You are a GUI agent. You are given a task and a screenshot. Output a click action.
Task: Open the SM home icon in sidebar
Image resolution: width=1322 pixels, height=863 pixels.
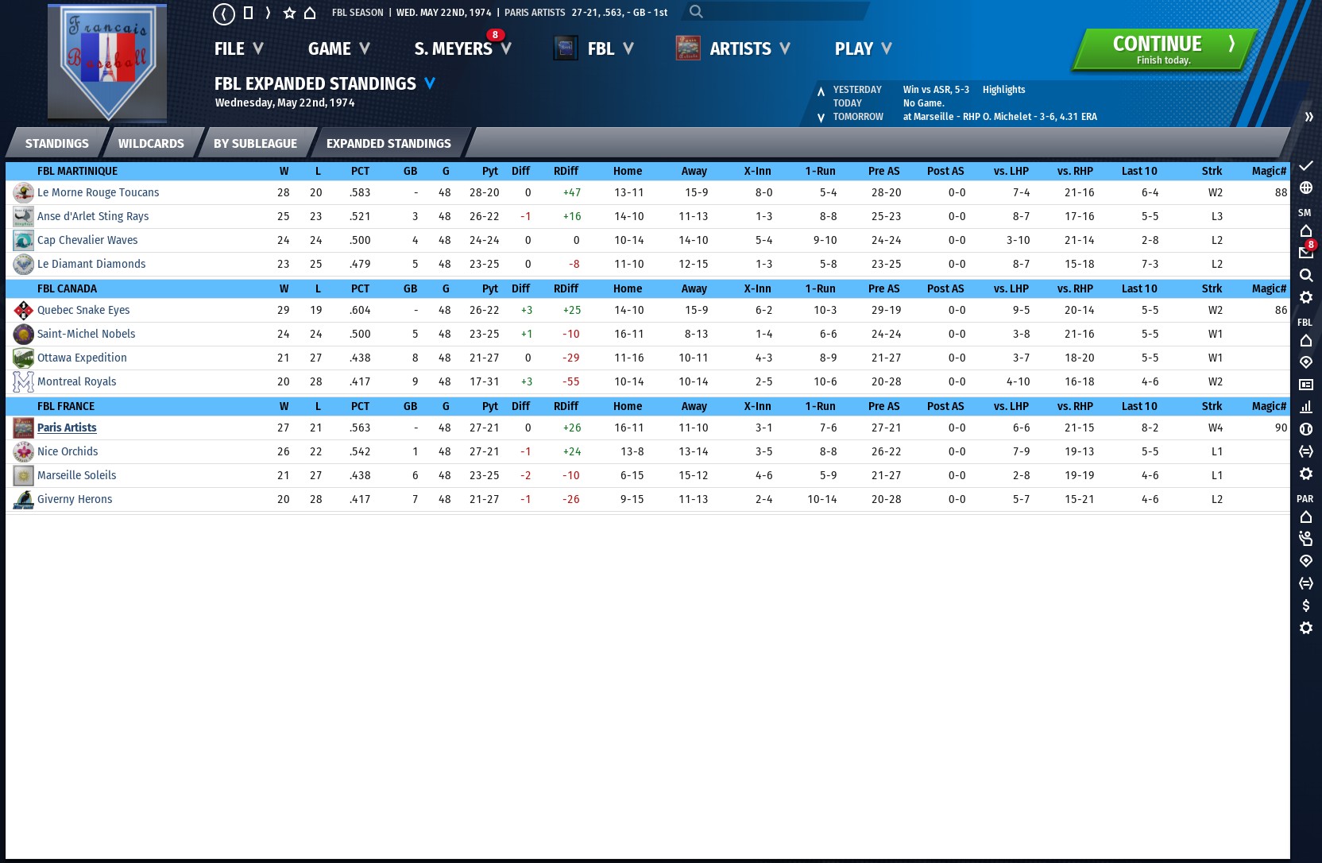point(1305,230)
